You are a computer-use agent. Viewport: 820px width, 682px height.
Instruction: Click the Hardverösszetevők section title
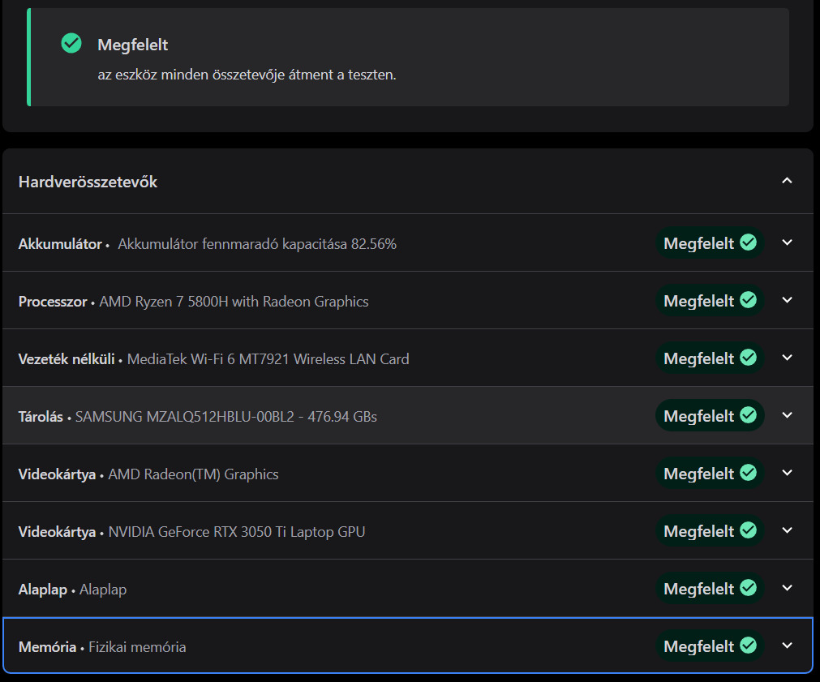click(x=88, y=182)
